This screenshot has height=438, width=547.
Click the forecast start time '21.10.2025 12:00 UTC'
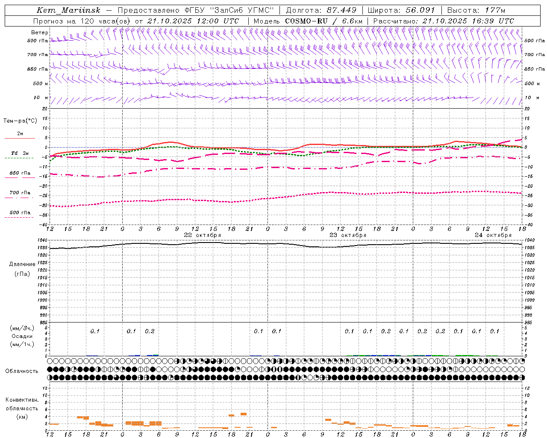click(x=193, y=21)
